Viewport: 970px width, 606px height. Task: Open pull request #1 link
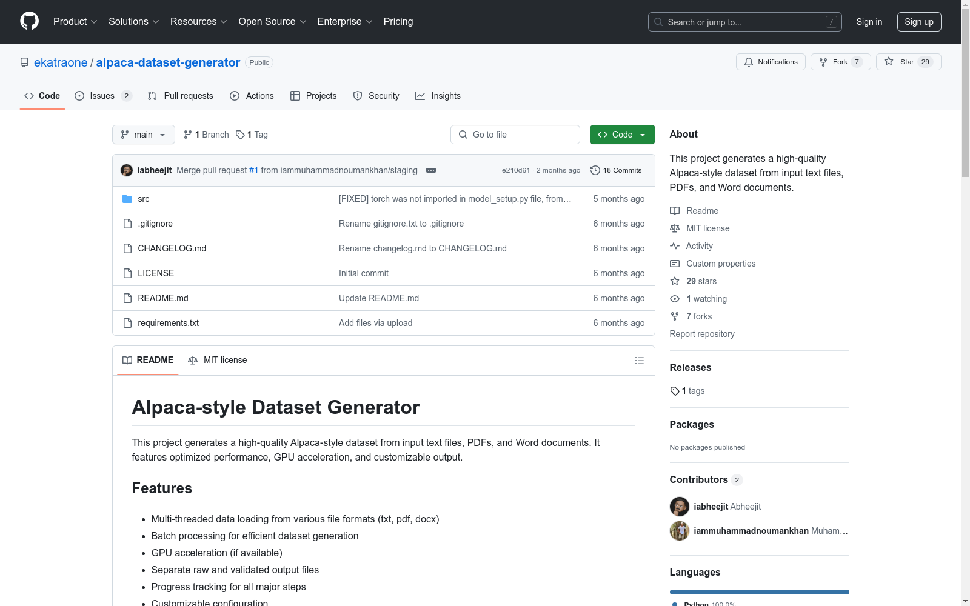click(253, 170)
